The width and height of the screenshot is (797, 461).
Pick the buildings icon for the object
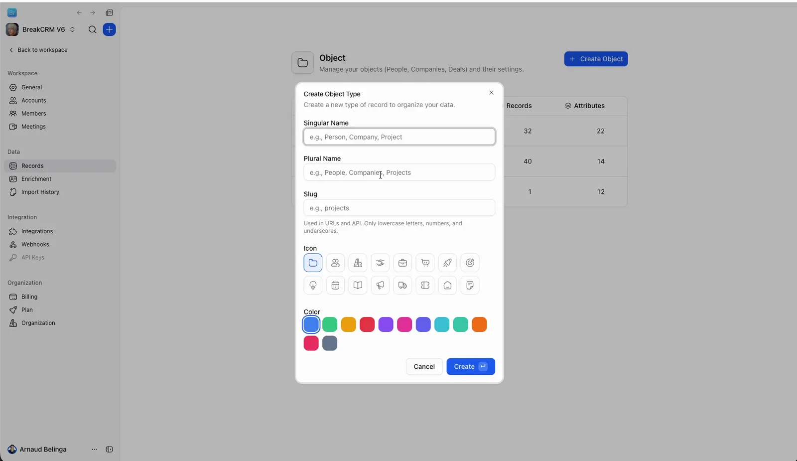click(358, 263)
